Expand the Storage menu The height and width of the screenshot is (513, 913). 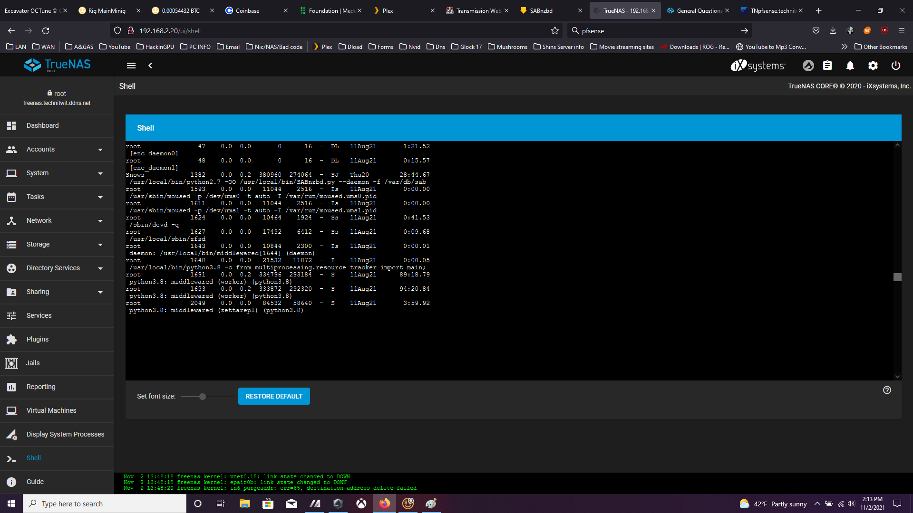point(57,244)
